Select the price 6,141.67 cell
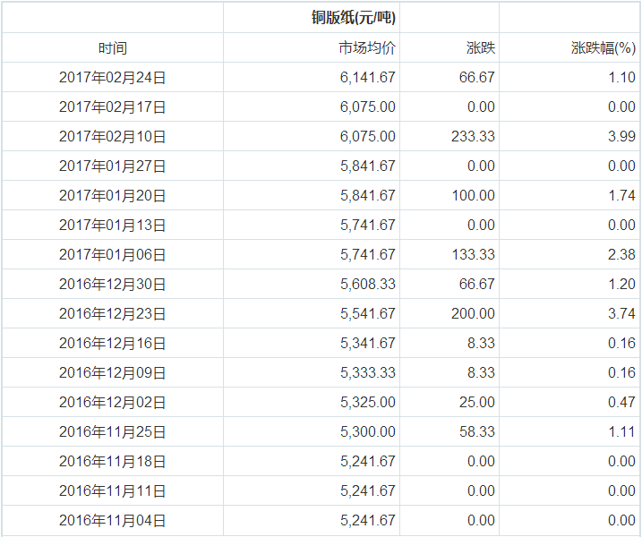 [367, 78]
